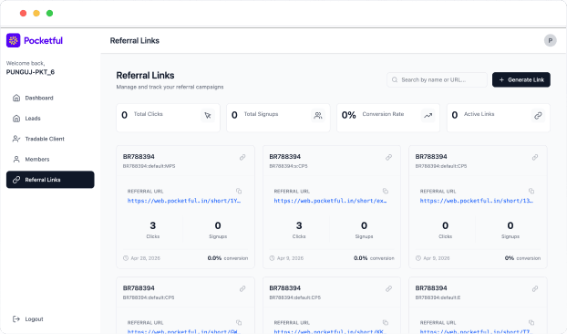Click the Generate Link button
The width and height of the screenshot is (567, 334).
click(x=521, y=79)
